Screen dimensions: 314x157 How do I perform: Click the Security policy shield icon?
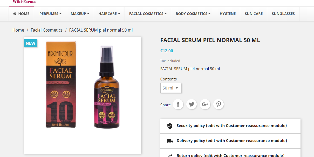pos(170,126)
